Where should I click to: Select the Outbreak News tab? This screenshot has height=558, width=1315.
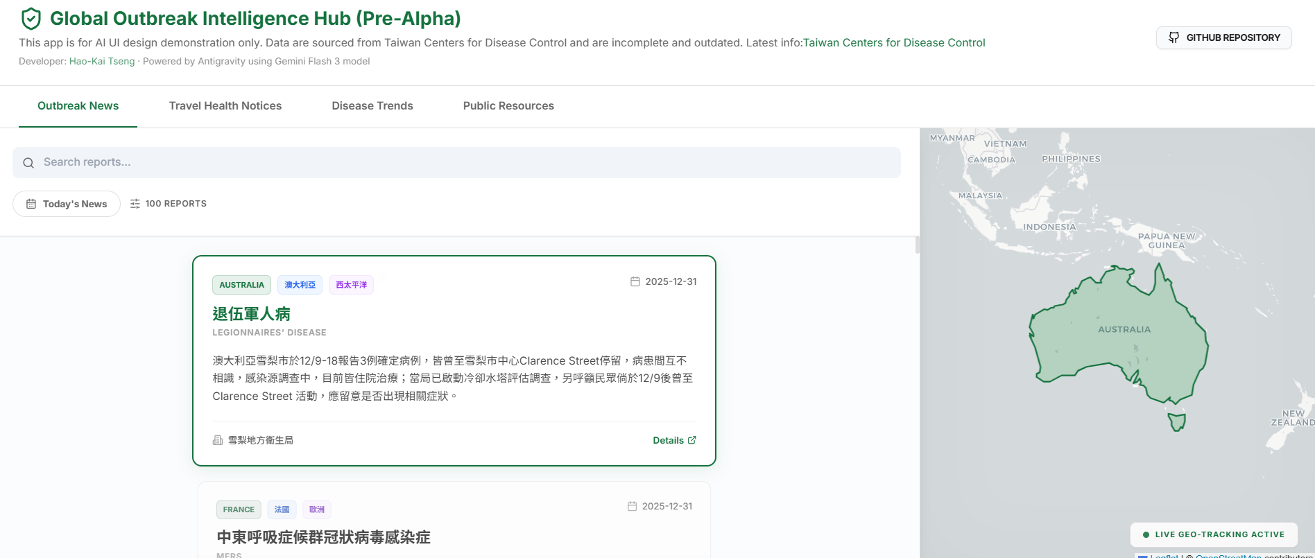click(78, 106)
